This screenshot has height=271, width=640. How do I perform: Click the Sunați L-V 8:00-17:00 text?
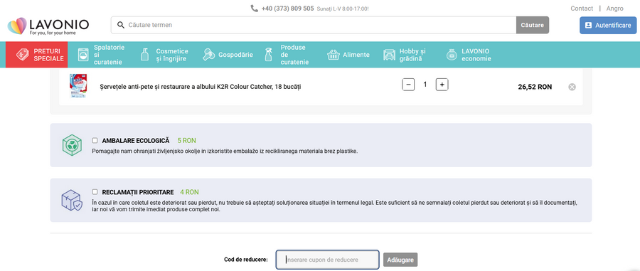(343, 9)
